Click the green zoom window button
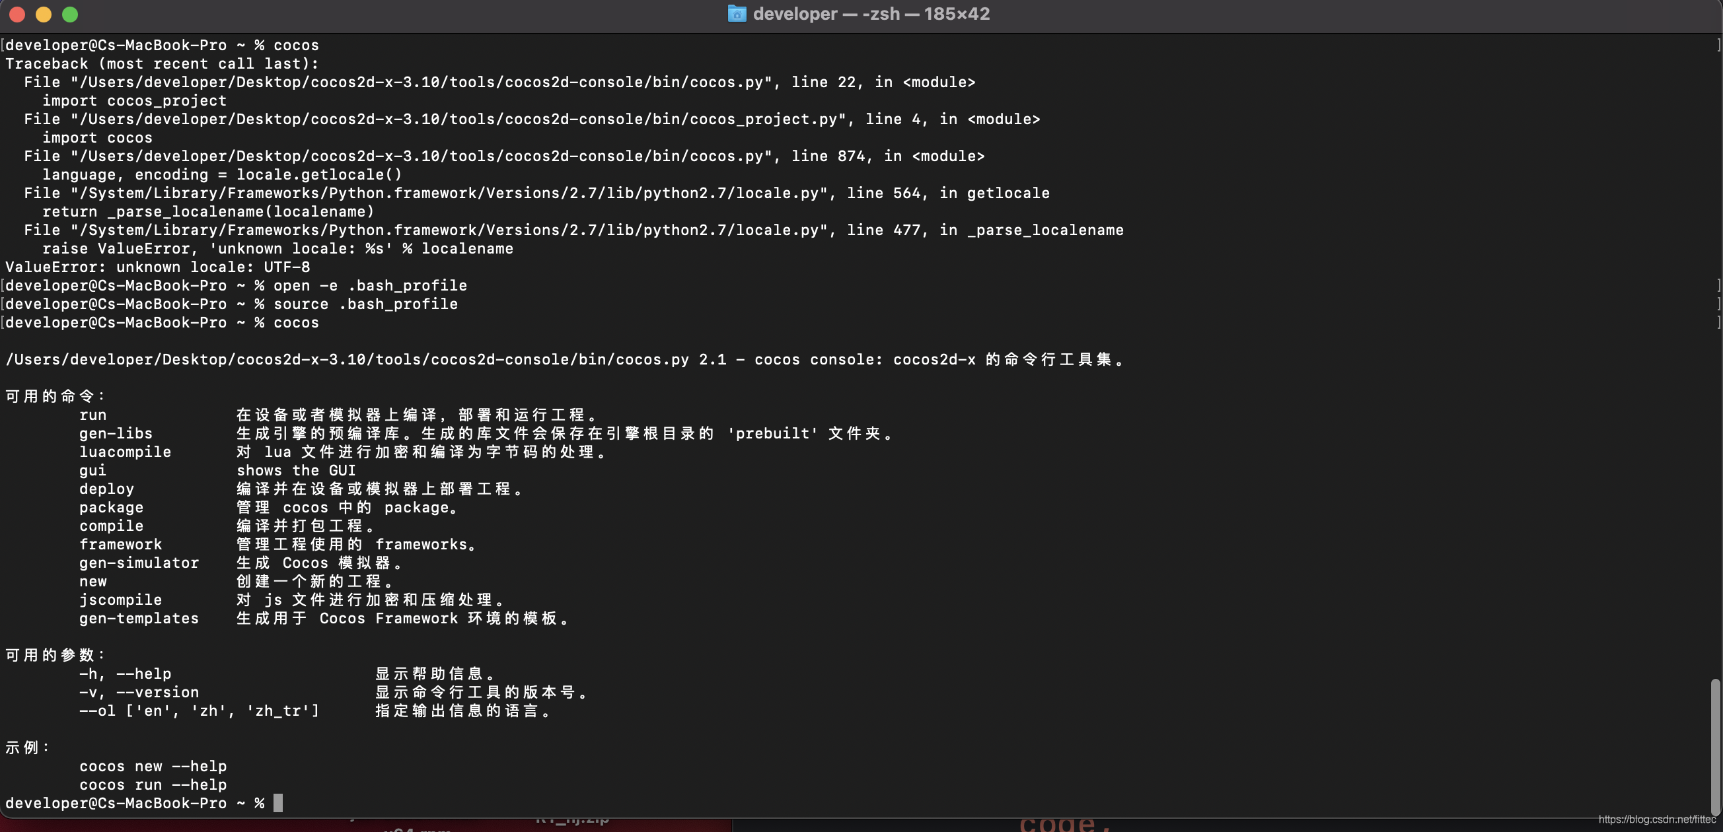1723x832 pixels. pyautogui.click(x=70, y=14)
